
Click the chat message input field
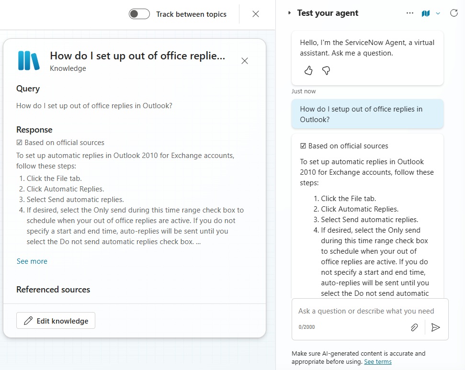[x=366, y=311]
